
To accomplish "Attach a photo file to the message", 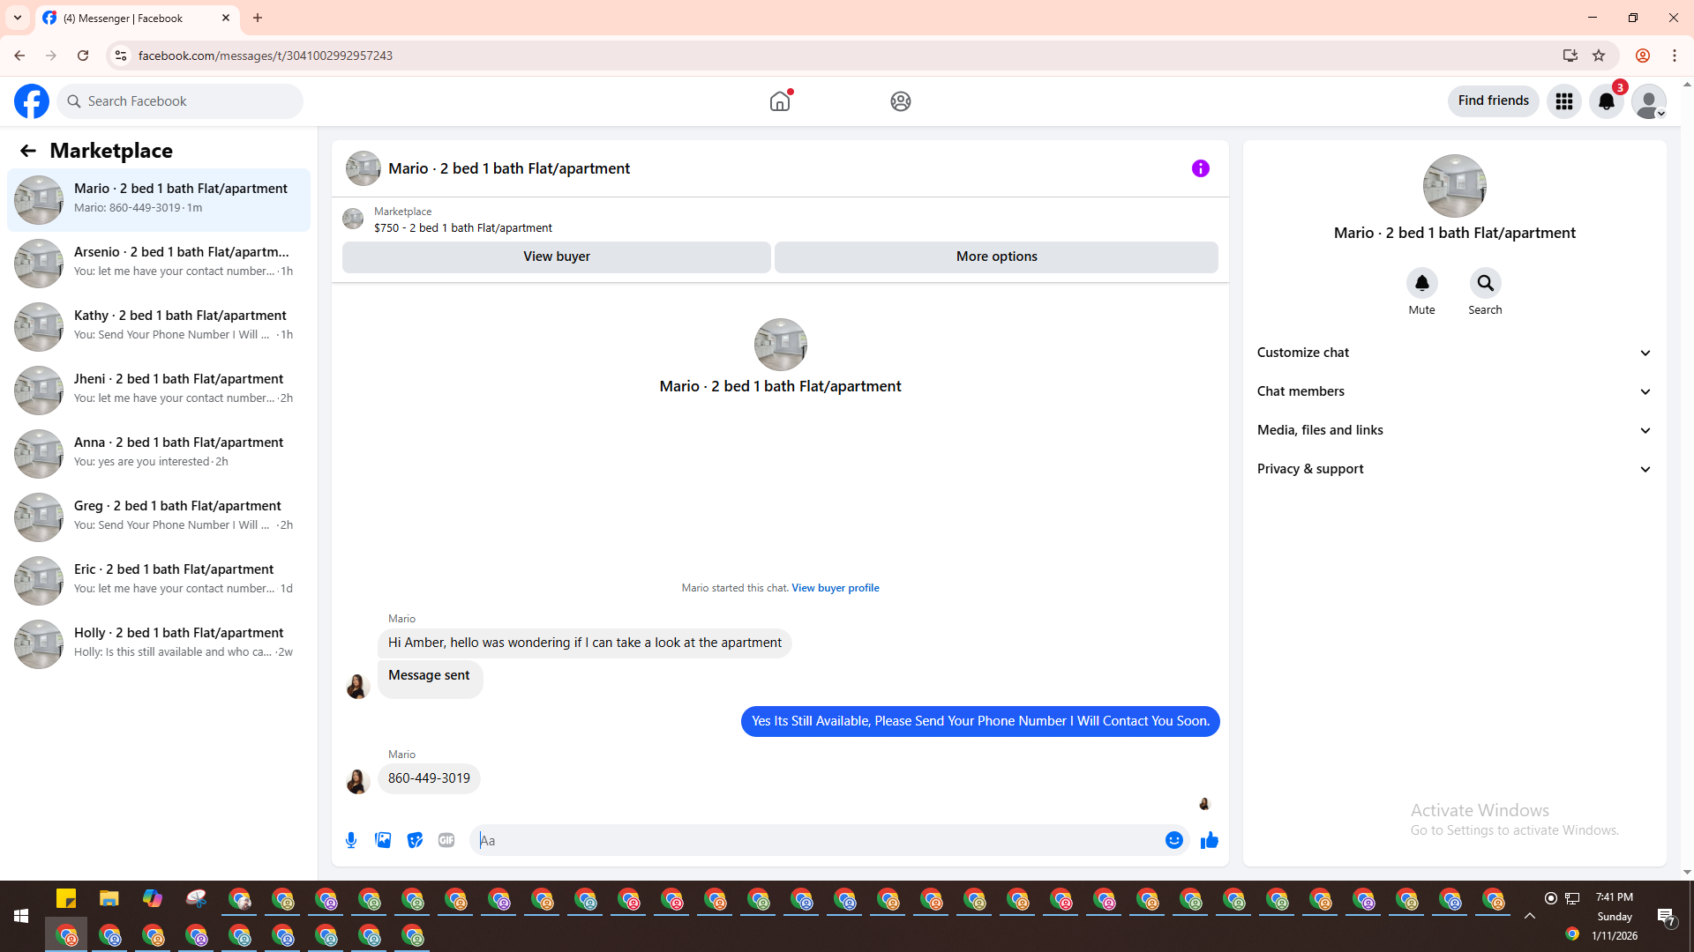I will click(x=383, y=840).
